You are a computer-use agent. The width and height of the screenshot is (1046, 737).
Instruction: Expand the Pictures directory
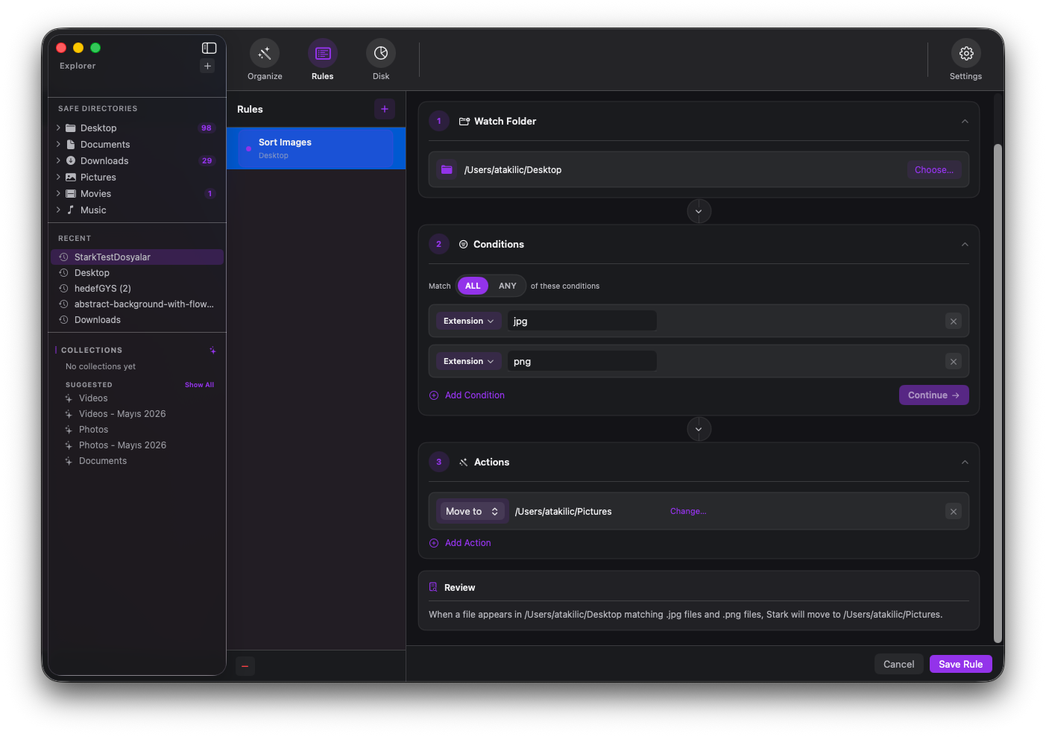(x=58, y=178)
